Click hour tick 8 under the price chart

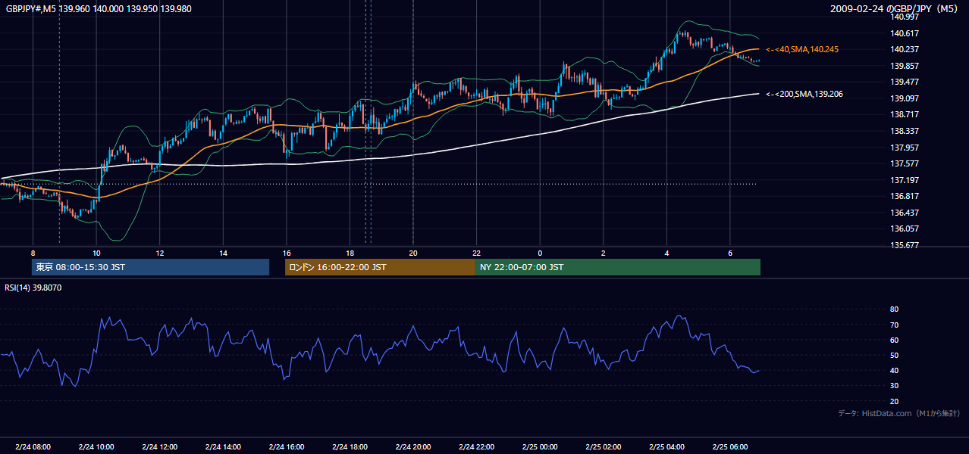coord(33,253)
